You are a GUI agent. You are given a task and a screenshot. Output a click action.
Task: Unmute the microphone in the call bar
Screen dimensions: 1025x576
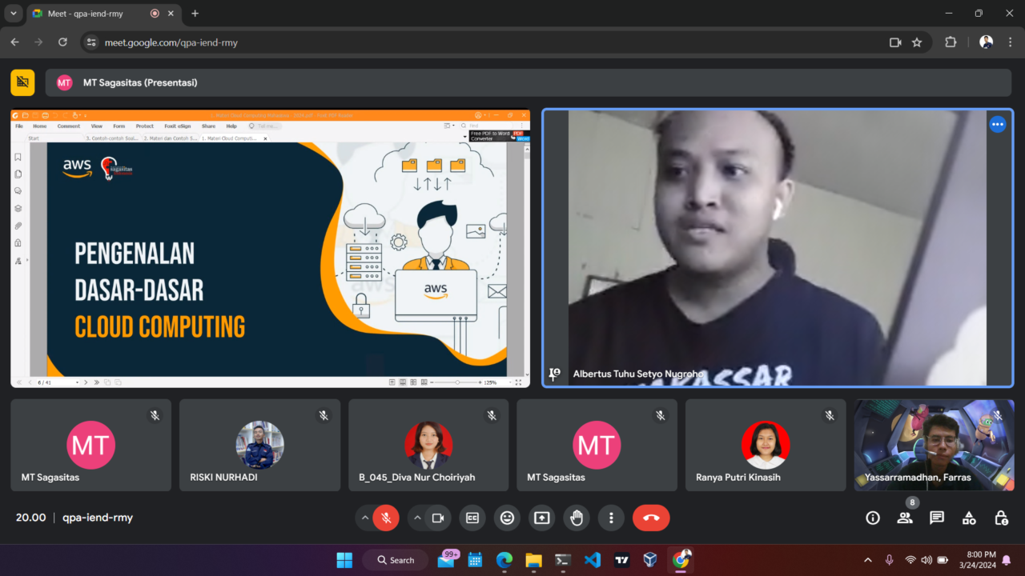click(386, 518)
